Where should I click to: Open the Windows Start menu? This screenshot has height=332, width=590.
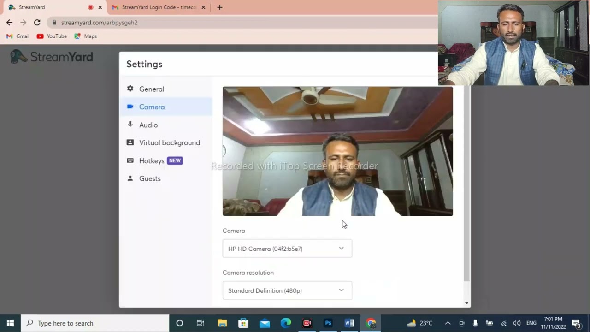pyautogui.click(x=10, y=323)
